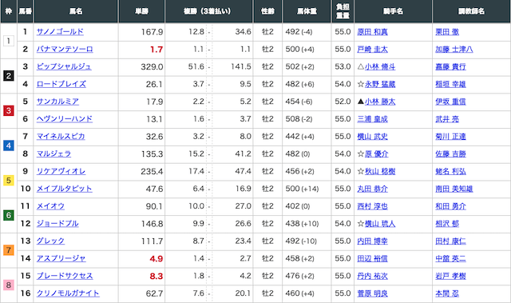Click the red 1.7 win odds

[x=156, y=50]
